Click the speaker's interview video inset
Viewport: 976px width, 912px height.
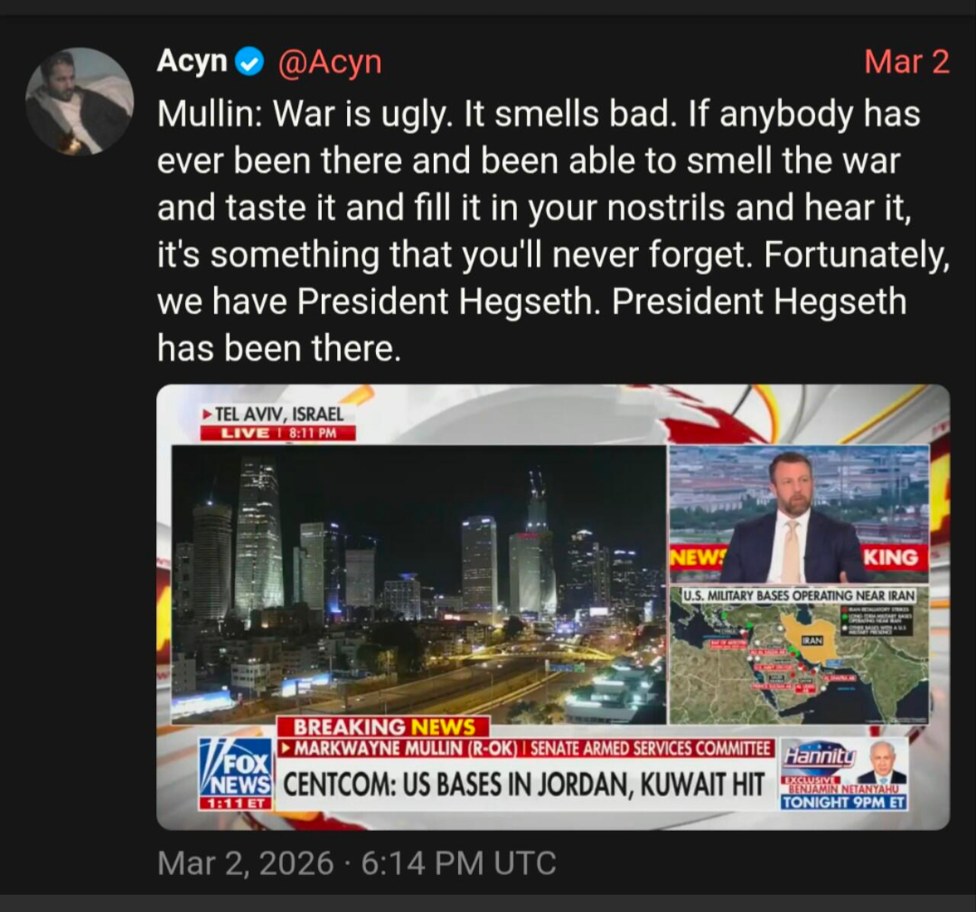pyautogui.click(x=799, y=515)
